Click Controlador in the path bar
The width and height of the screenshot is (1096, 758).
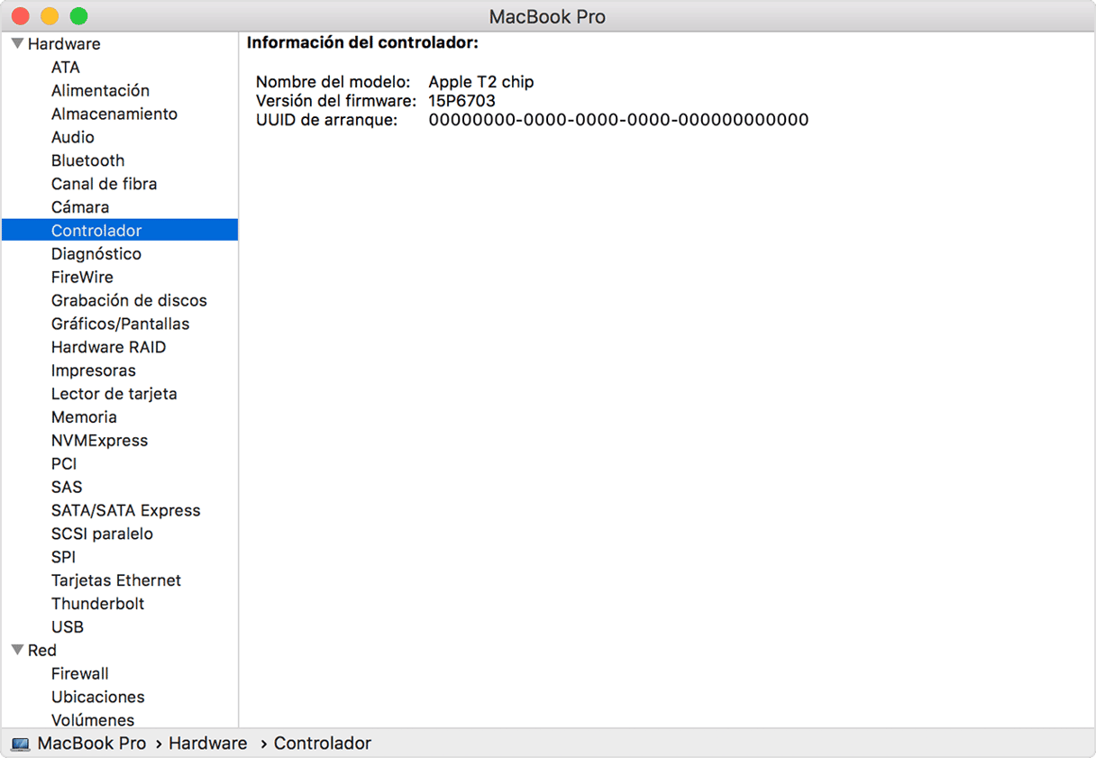tap(322, 744)
